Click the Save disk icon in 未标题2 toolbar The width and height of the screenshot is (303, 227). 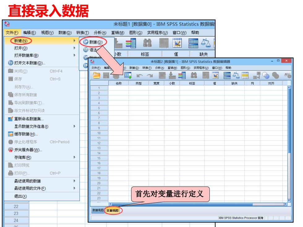pos(106,75)
